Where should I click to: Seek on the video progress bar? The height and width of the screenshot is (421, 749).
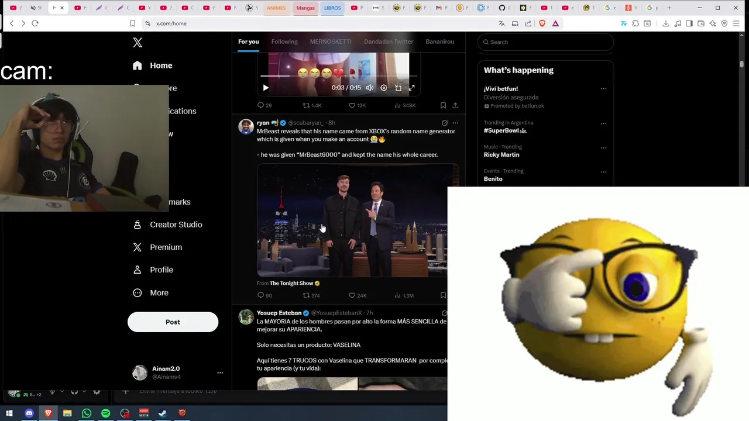pyautogui.click(x=339, y=76)
